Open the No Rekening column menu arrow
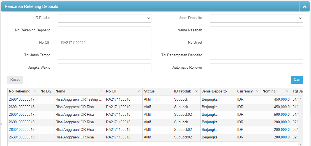 point(35,91)
